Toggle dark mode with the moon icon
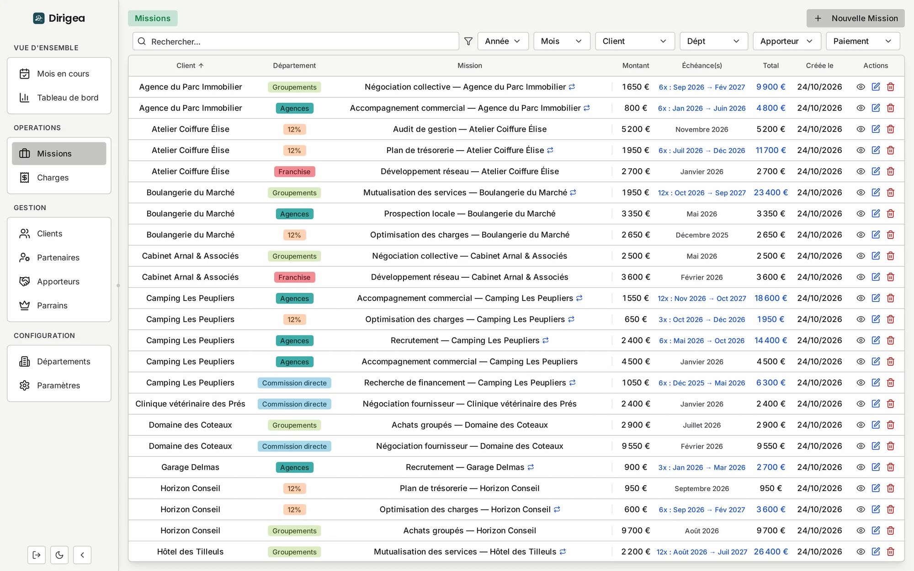The image size is (914, 571). [x=59, y=555]
